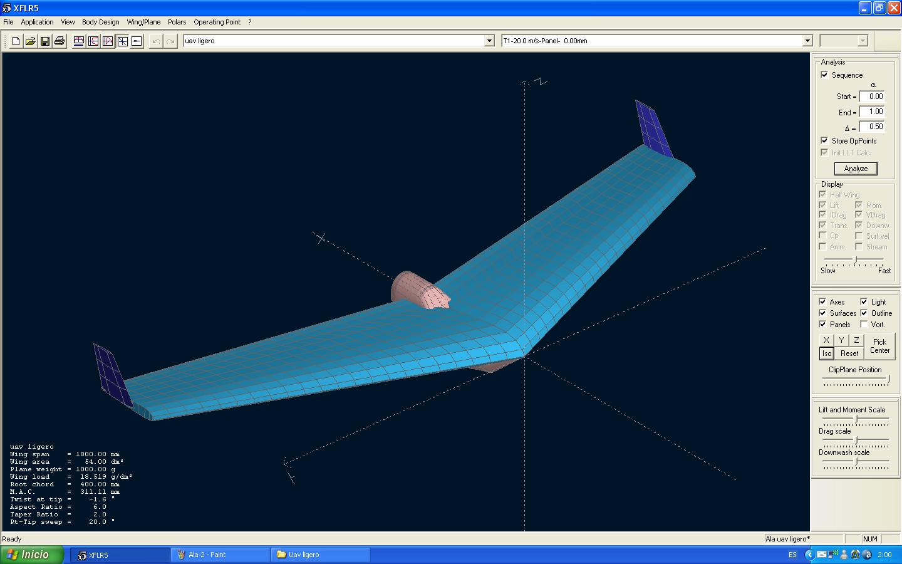Screen dimensions: 902x564
Task: Select the 3D view toolbar icon
Action: click(x=123, y=41)
